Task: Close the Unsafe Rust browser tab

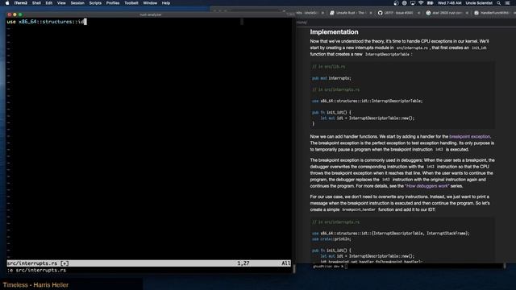Action: [371, 13]
